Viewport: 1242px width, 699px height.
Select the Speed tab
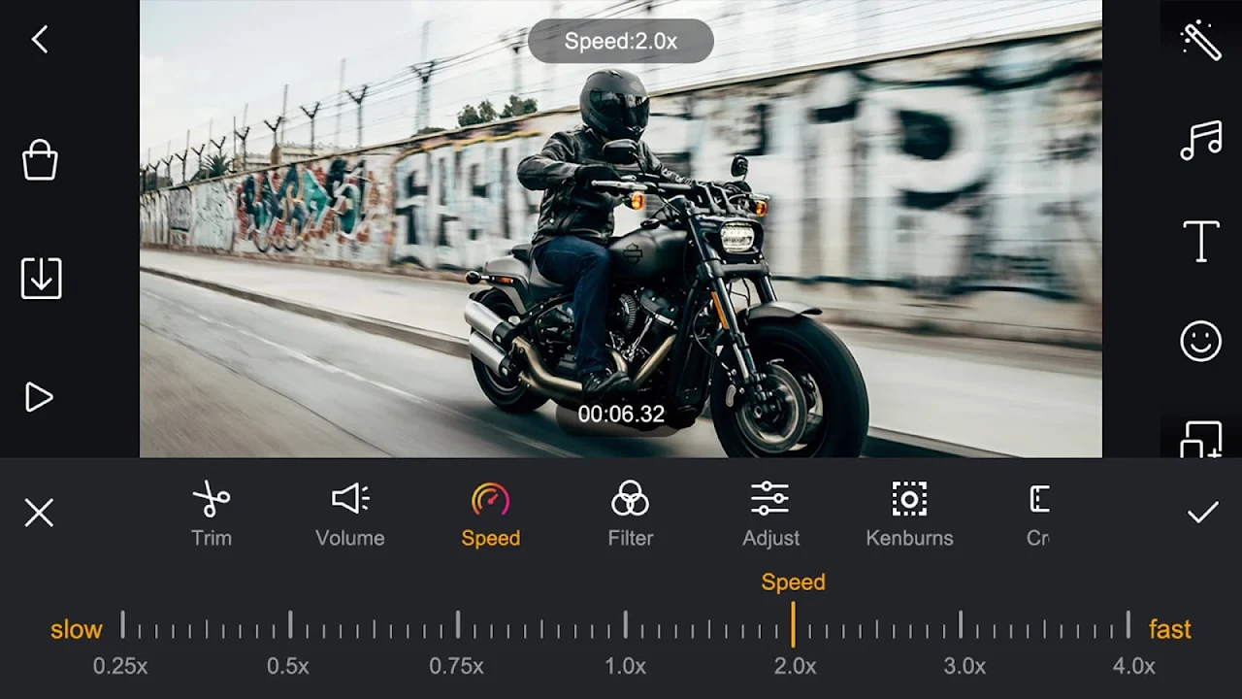point(490,515)
